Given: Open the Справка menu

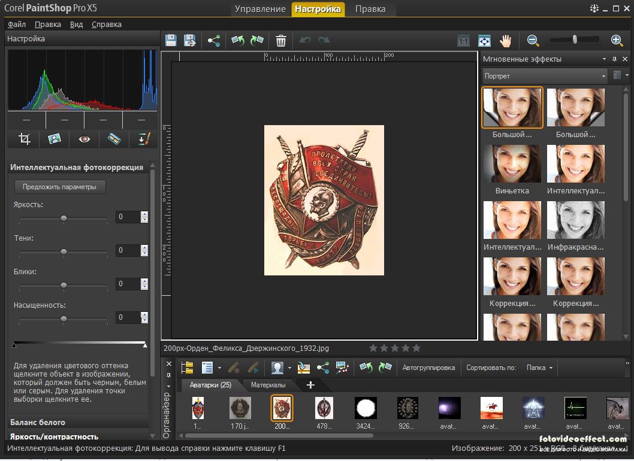Looking at the screenshot, I should coord(106,24).
